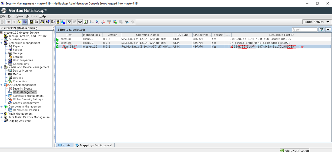Collapse the NetBackup Management tree node
This screenshot has height=152, width=332.
(2, 43)
